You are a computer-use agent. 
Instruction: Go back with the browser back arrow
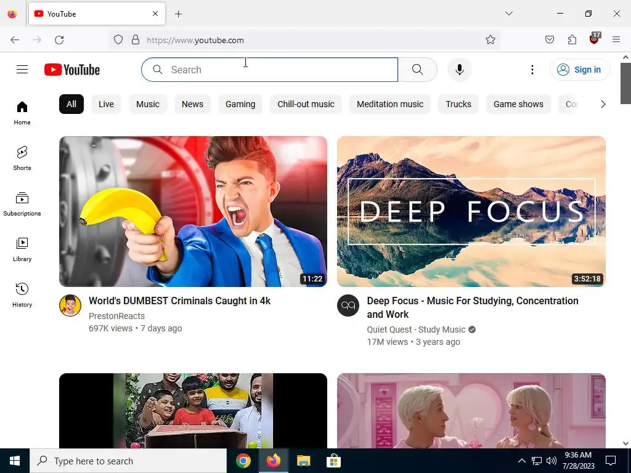(x=15, y=40)
